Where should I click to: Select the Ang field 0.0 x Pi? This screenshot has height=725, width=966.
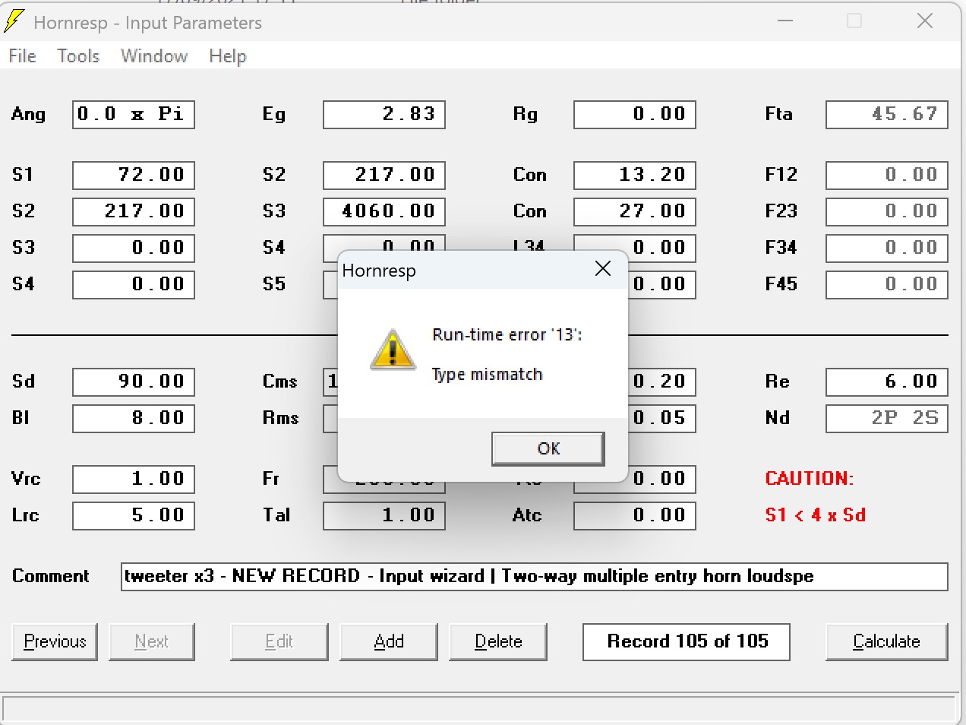pyautogui.click(x=134, y=114)
